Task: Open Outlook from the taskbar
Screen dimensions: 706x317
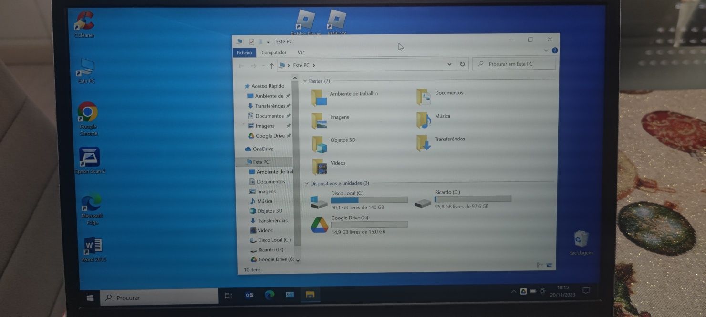Action: (249, 295)
